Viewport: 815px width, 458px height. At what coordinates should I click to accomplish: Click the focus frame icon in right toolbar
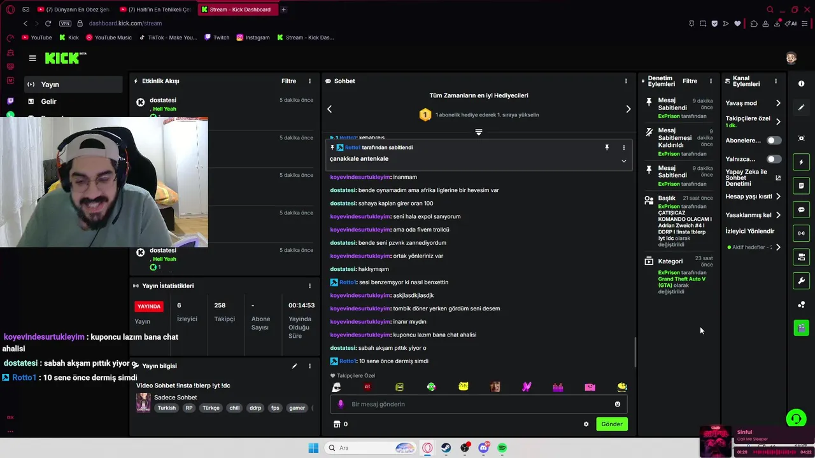(801, 138)
